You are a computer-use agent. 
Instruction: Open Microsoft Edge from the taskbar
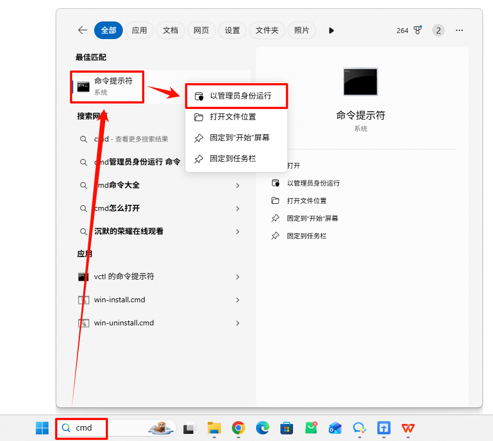click(x=262, y=428)
